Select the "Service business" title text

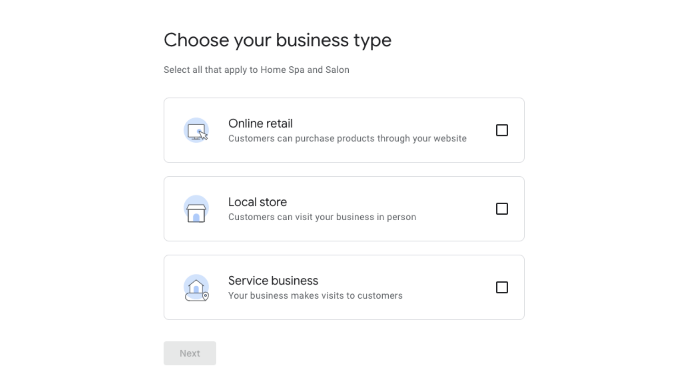273,281
